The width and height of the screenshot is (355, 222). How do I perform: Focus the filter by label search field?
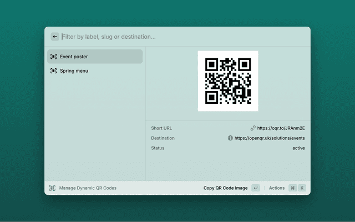(184, 37)
